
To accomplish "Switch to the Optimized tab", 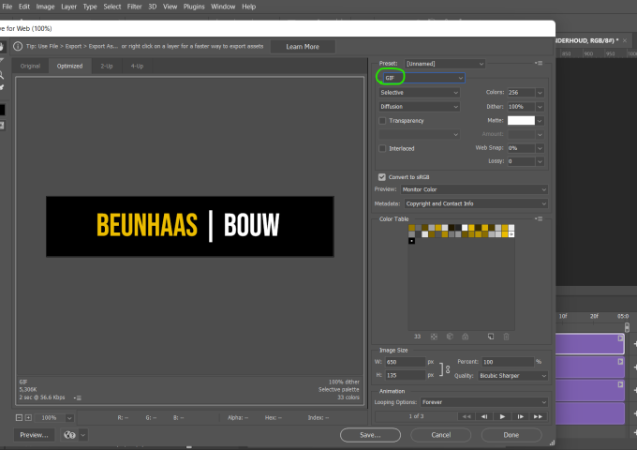I will point(69,66).
